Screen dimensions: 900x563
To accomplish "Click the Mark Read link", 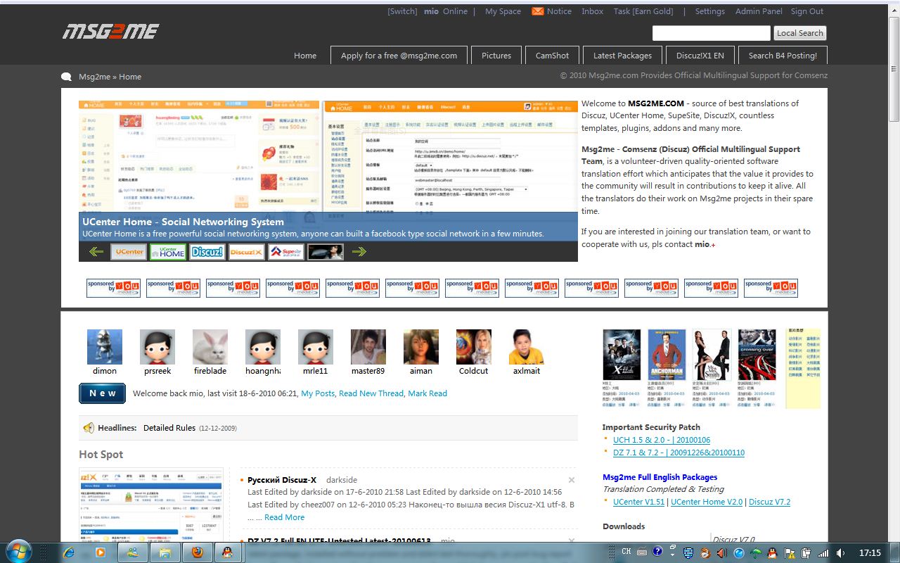I will point(427,393).
